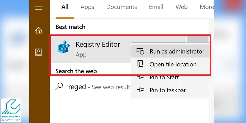The width and height of the screenshot is (246, 123).
Task: Select the Email tab
Action: coord(156,7)
